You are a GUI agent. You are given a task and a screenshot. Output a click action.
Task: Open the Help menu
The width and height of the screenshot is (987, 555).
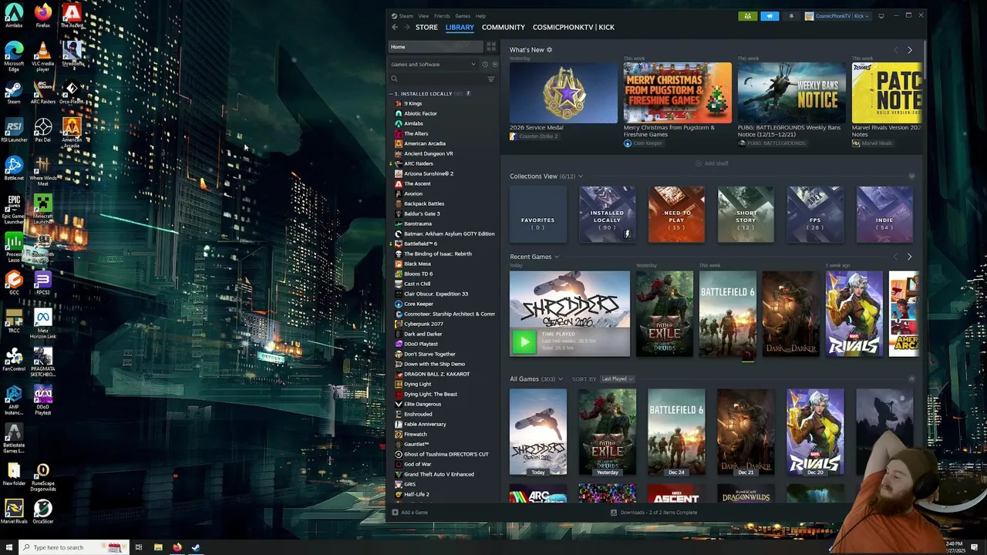[480, 15]
